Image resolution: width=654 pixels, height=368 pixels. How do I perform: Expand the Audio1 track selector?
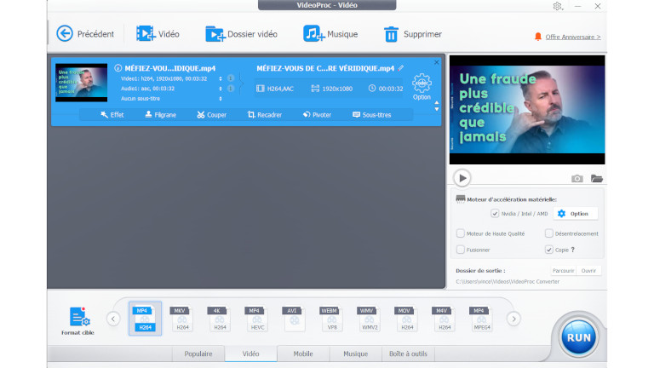221,89
